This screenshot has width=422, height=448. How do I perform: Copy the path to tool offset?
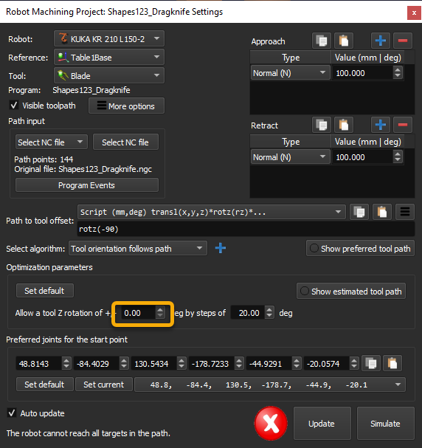coord(359,212)
